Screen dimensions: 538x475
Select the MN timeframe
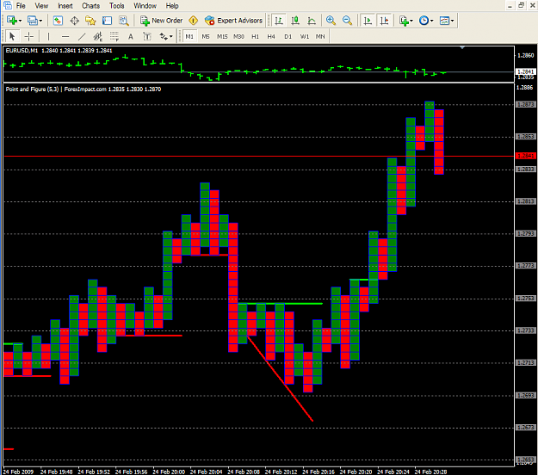point(320,36)
